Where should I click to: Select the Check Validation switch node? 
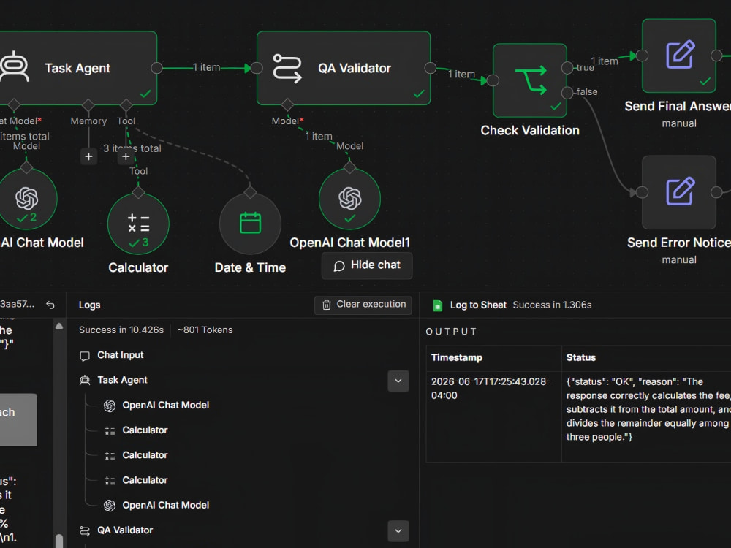529,80
